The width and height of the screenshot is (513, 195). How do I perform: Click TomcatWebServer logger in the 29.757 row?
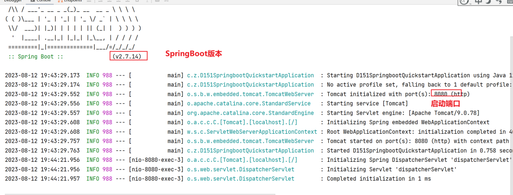pos(250,141)
